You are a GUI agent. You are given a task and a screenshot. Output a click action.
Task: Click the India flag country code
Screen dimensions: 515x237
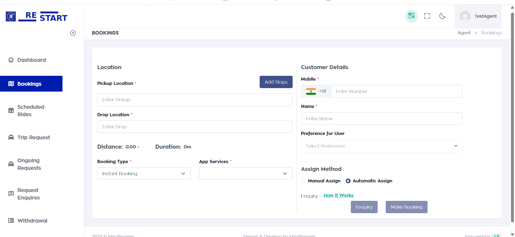[x=316, y=91]
